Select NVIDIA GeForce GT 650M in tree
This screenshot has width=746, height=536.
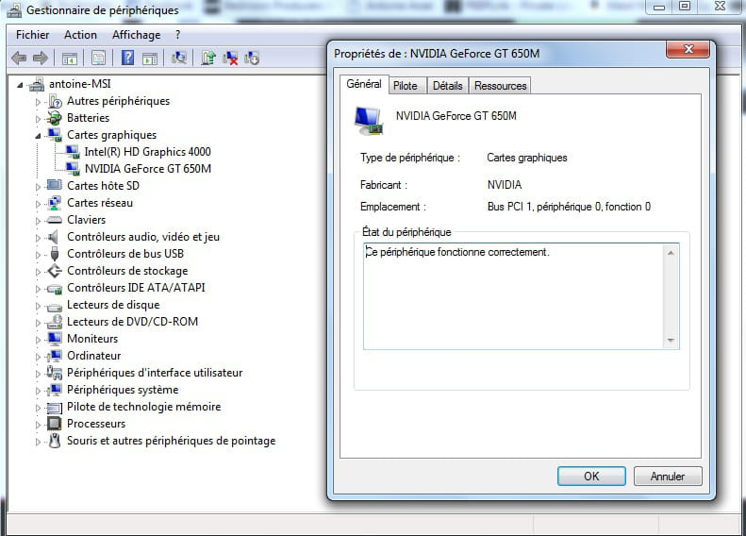pos(148,169)
